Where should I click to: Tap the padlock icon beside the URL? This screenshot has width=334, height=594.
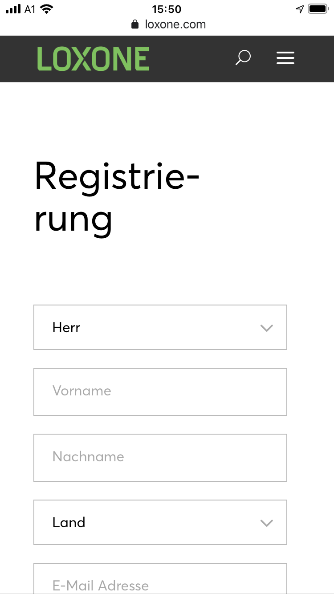[135, 24]
